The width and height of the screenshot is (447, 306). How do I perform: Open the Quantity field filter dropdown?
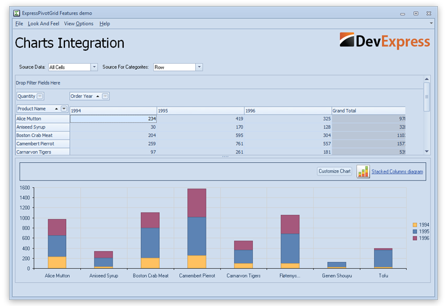40,96
